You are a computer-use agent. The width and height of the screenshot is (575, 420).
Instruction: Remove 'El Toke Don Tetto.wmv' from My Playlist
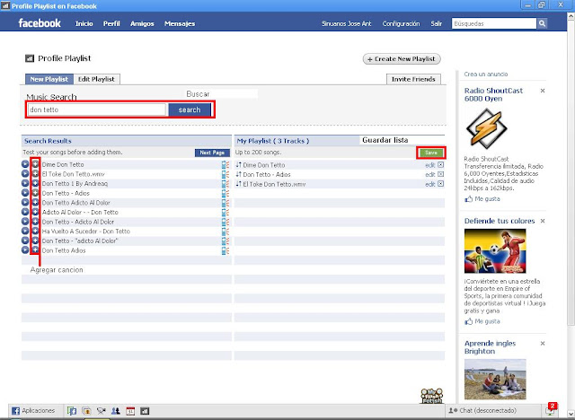point(441,184)
